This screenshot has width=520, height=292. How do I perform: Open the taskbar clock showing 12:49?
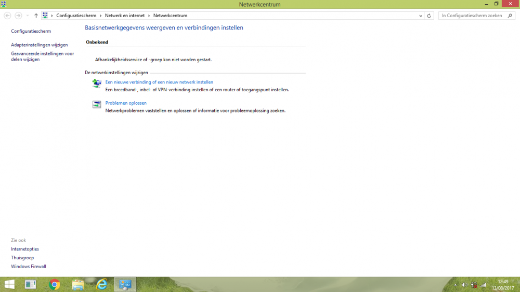pos(503,285)
